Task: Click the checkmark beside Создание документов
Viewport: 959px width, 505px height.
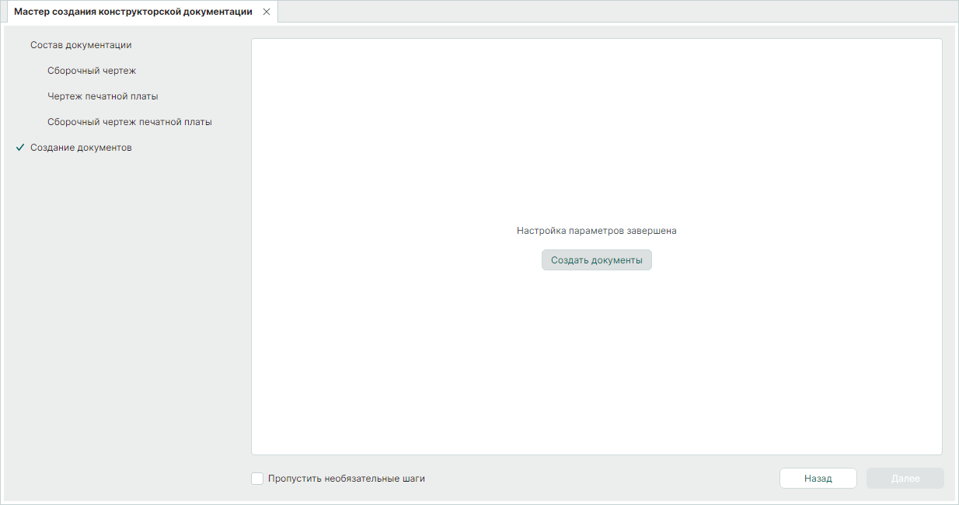Action: (x=20, y=148)
